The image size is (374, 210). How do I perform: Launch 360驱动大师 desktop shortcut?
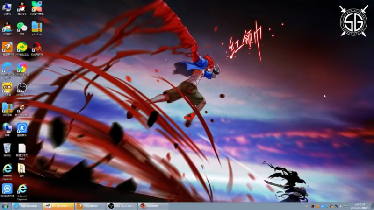tap(7, 190)
